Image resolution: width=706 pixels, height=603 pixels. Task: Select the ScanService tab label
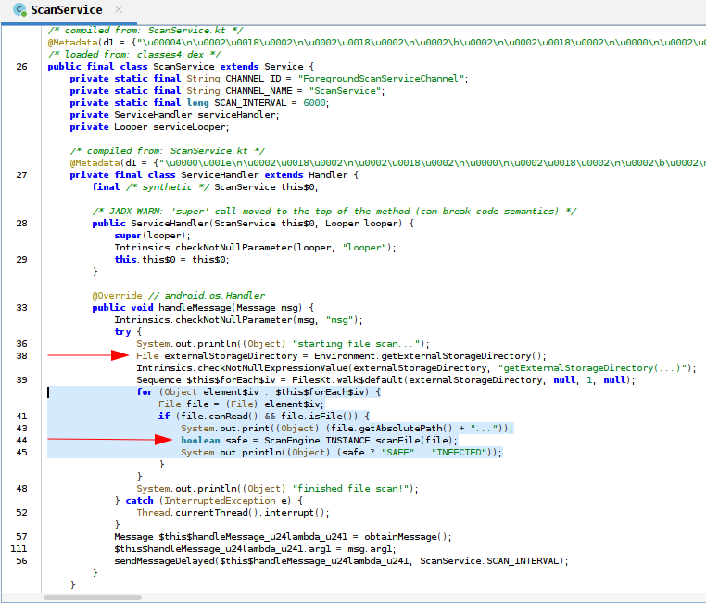66,10
